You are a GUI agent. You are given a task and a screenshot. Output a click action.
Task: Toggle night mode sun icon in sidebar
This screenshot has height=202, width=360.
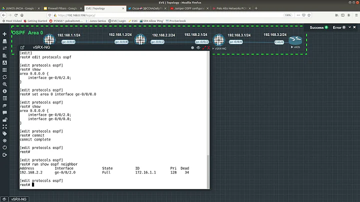pos(4,140)
